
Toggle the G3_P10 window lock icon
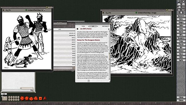(x=165, y=13)
